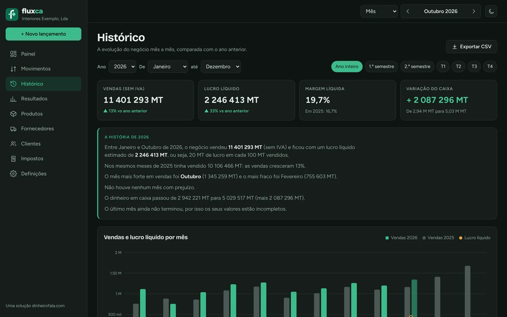Click the Fornecedores truck icon

13,129
